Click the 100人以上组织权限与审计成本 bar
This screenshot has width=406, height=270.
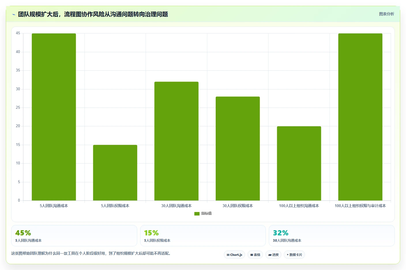coord(360,117)
